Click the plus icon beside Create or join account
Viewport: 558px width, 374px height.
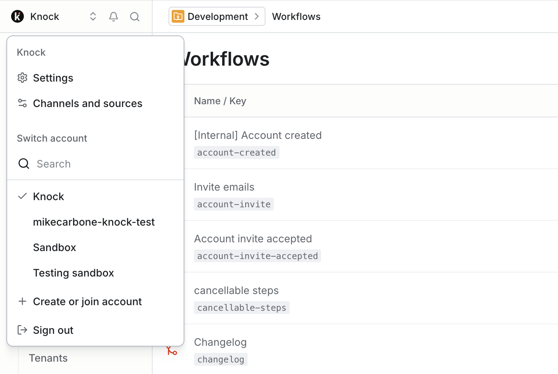(x=22, y=301)
